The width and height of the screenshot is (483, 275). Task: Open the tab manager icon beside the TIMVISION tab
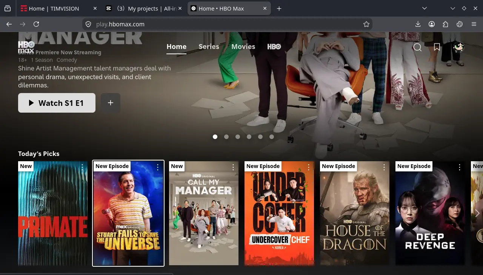click(x=8, y=8)
